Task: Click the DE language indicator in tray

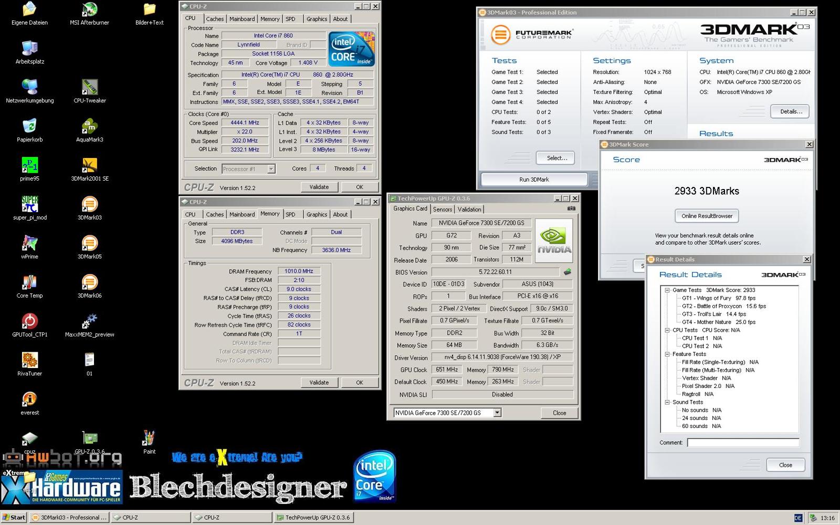Action: tap(798, 518)
